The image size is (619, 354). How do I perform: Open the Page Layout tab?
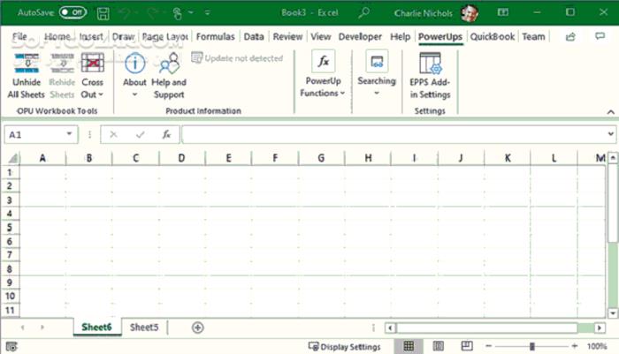coord(165,37)
